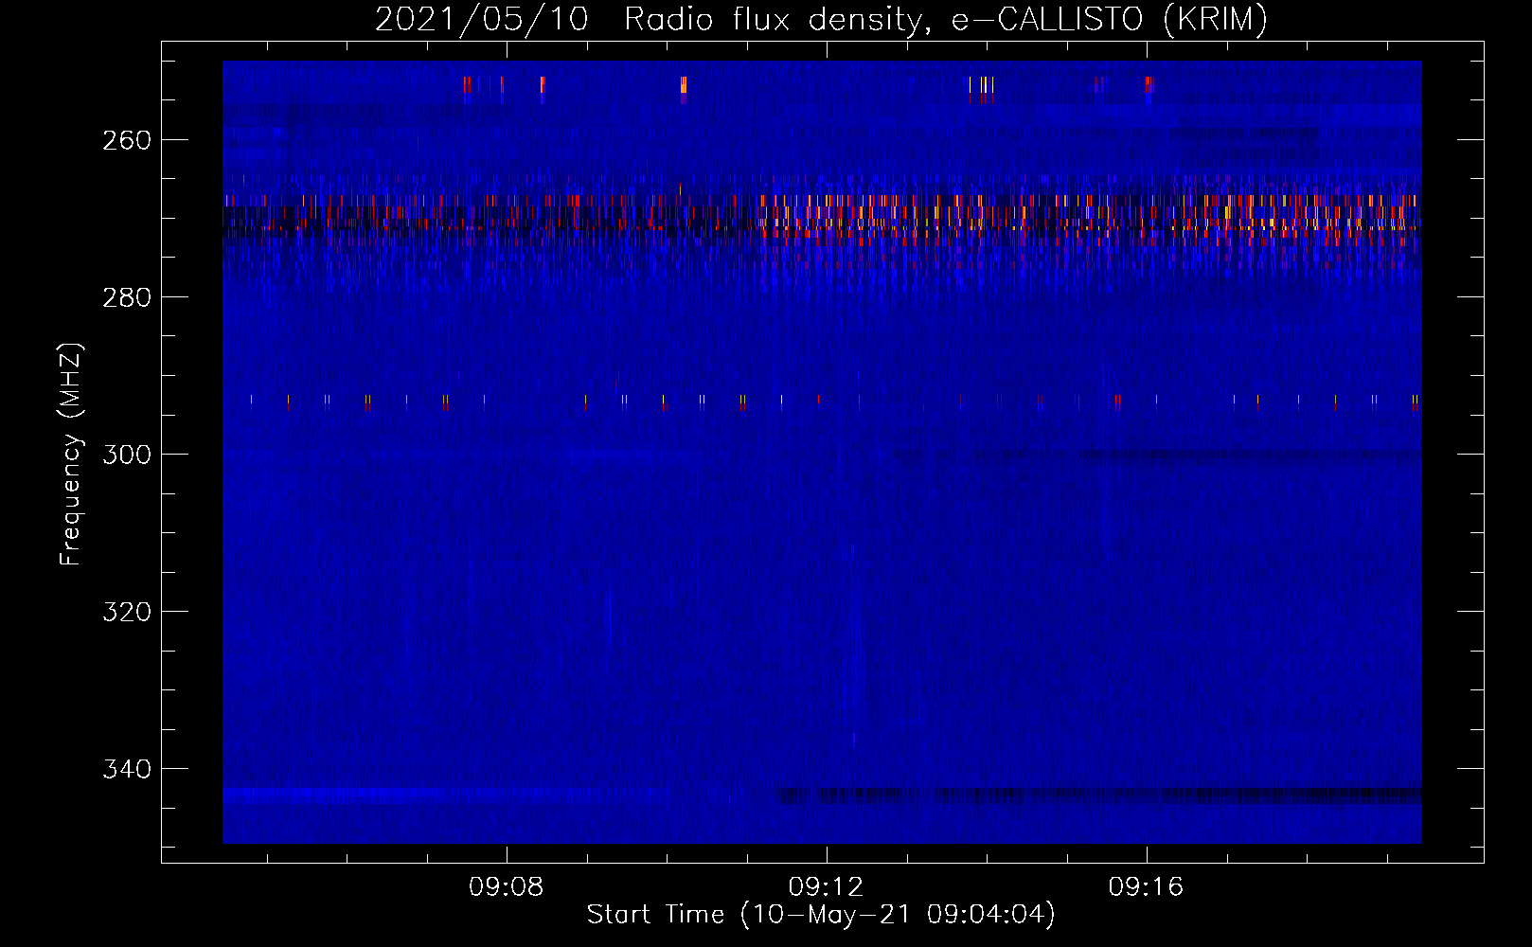This screenshot has height=947, width=1532.
Task: Click the 09:16 time tick label
Action: point(1147,886)
